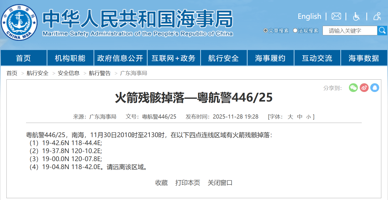This screenshot has width=388, height=200.
Task: Click the 航行警告 breadcrumb link
Action: tap(100, 73)
